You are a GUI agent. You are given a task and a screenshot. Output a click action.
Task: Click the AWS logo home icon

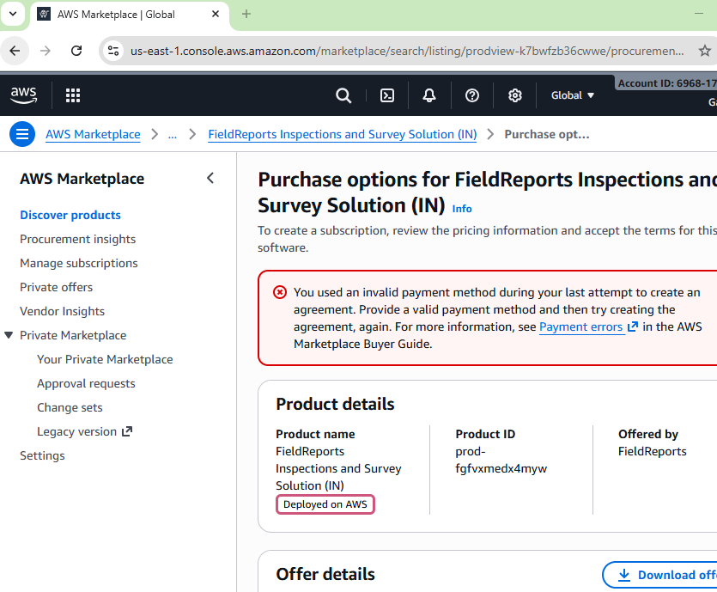tap(23, 95)
